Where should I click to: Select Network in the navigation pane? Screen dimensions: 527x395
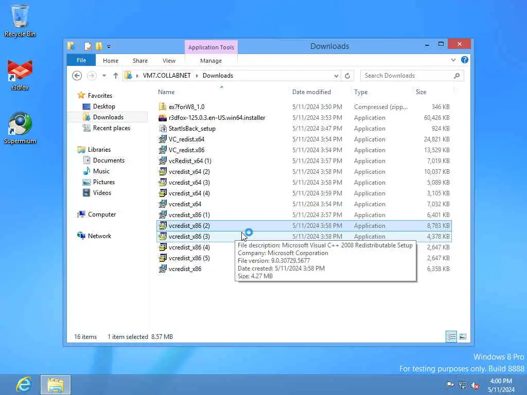pyautogui.click(x=99, y=236)
